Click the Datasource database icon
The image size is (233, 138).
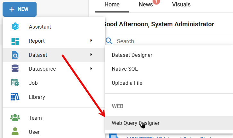pyautogui.click(x=15, y=69)
